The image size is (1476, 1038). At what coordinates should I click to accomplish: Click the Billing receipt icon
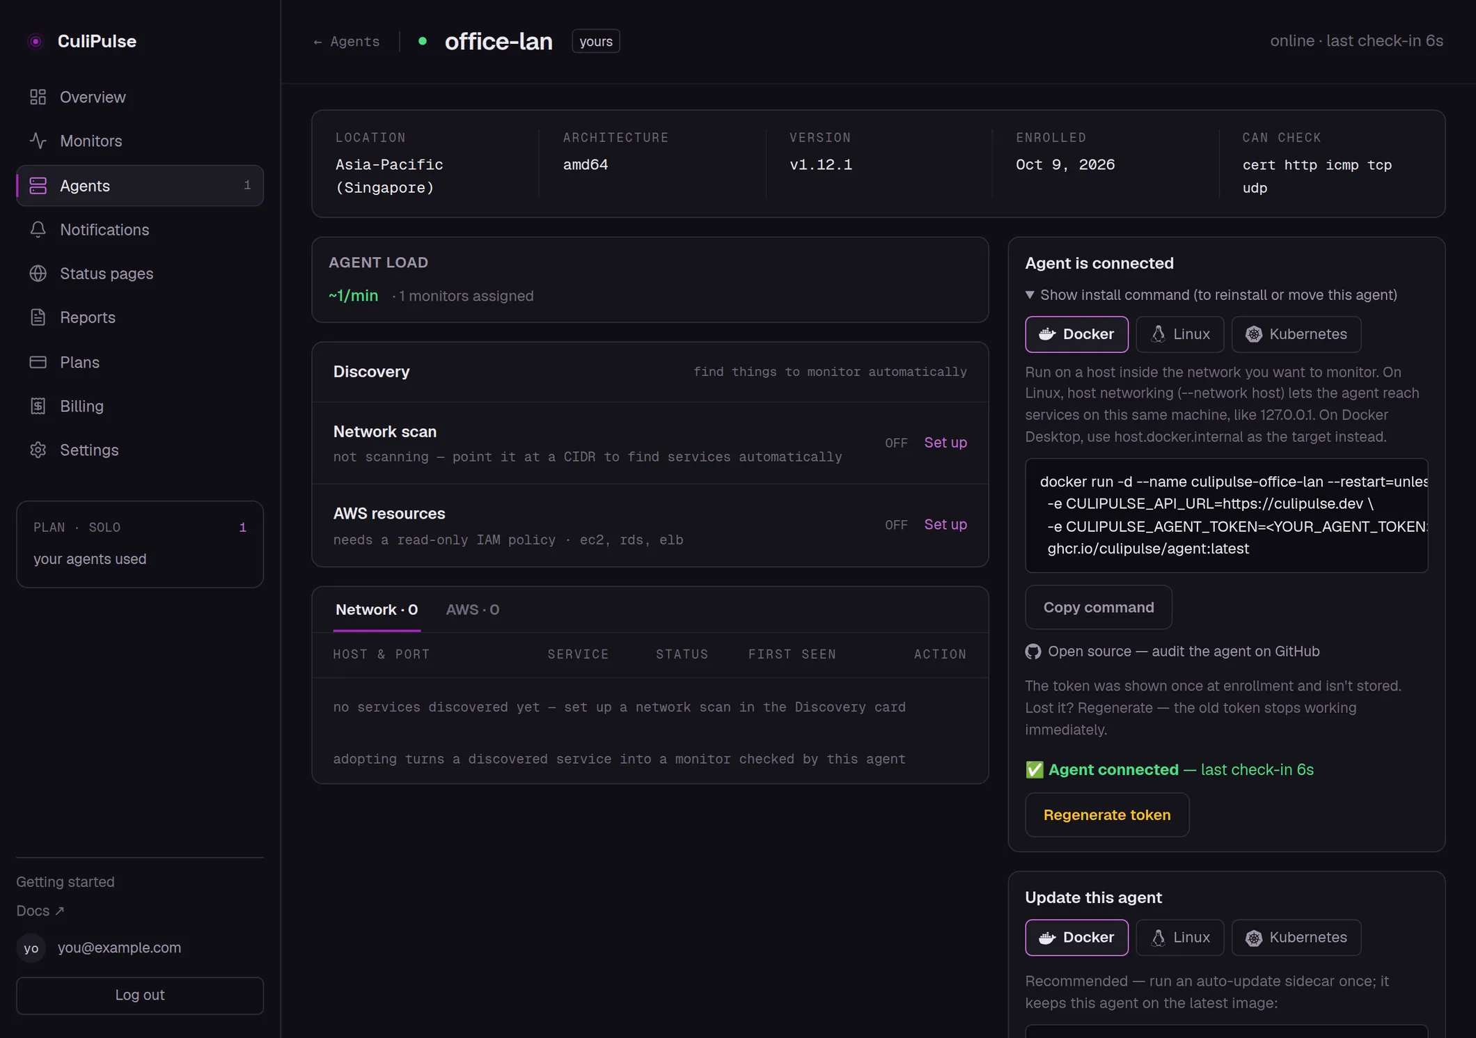pos(38,406)
